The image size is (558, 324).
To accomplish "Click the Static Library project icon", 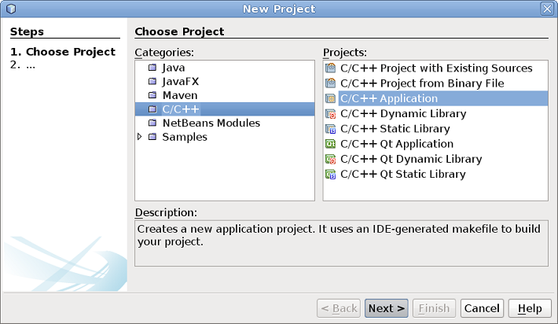I will click(330, 128).
